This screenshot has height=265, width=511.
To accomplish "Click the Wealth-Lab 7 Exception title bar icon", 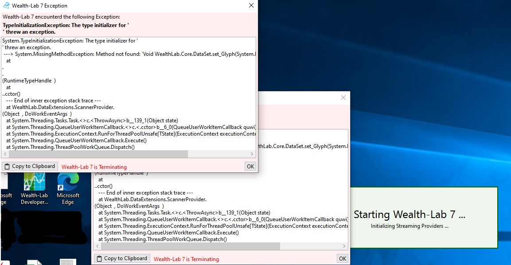I will tap(6, 5).
